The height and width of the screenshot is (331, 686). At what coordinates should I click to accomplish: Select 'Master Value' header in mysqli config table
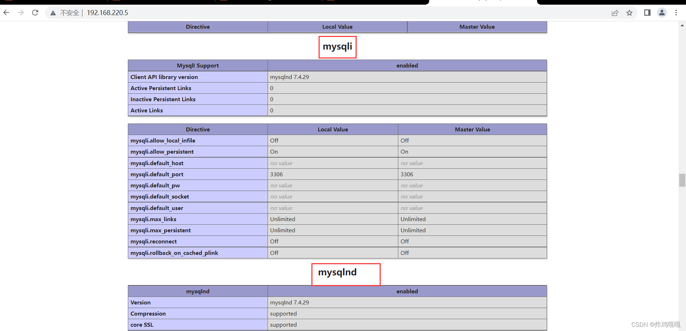473,129
